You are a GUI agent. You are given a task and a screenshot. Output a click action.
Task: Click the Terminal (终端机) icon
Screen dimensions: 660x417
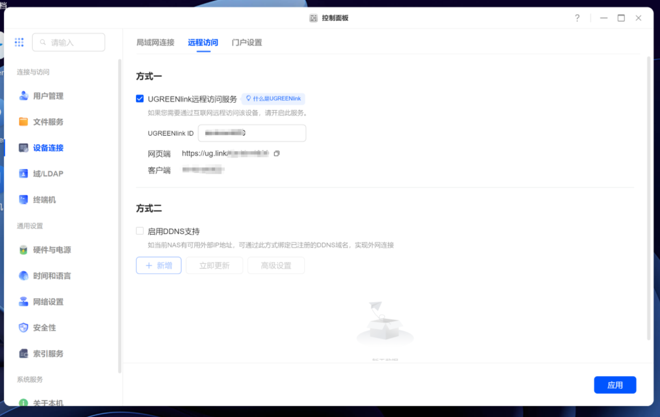[x=23, y=200]
